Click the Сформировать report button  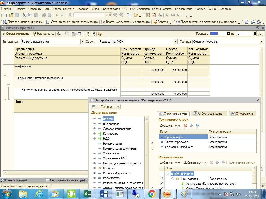(16, 34)
